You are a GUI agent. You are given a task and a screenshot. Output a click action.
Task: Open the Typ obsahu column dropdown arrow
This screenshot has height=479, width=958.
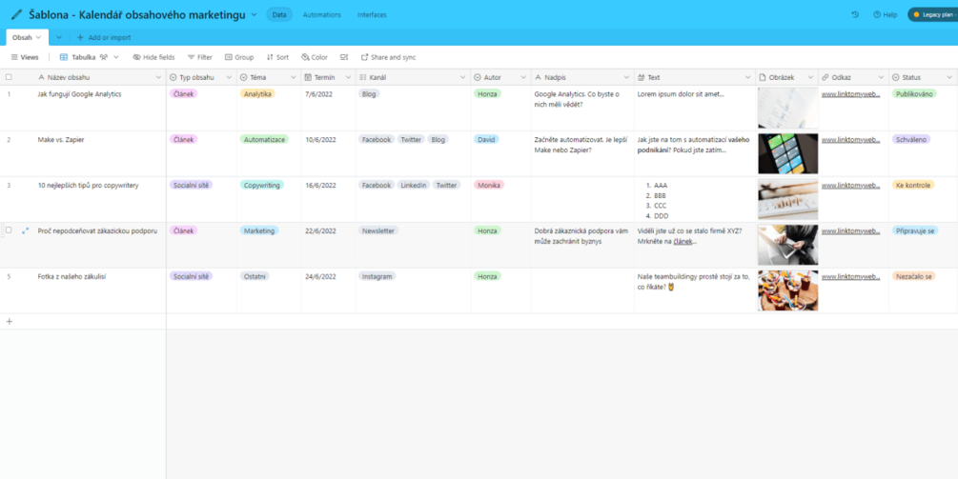click(229, 77)
